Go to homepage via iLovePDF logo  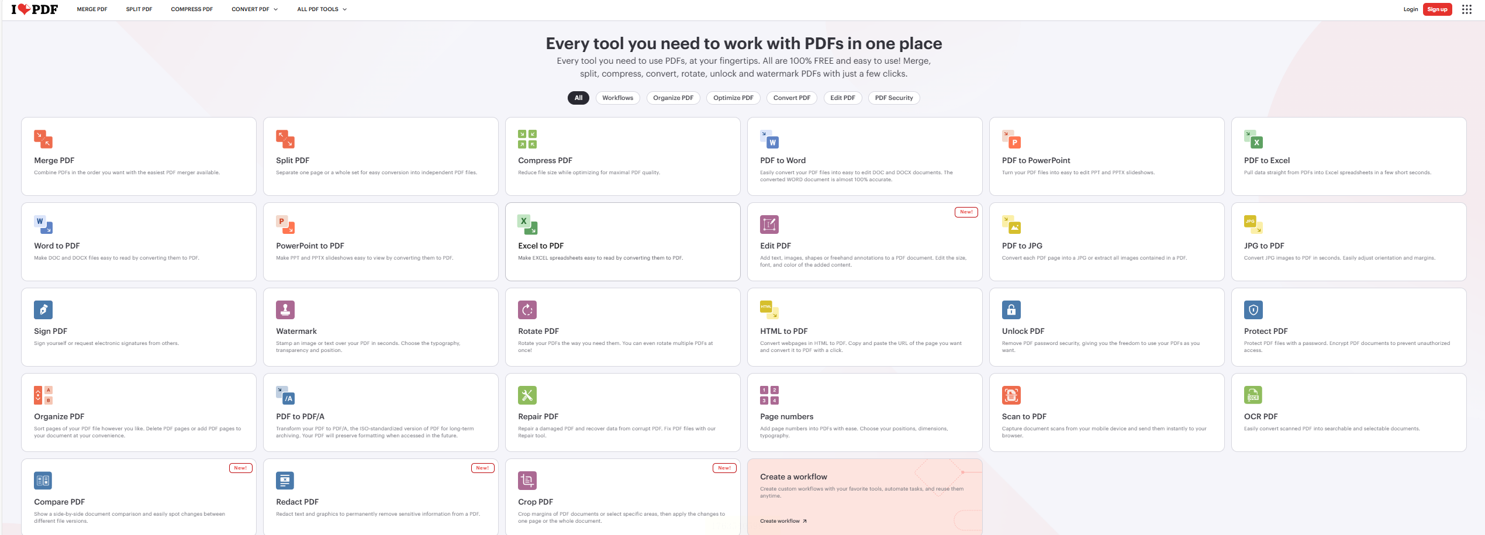[34, 9]
